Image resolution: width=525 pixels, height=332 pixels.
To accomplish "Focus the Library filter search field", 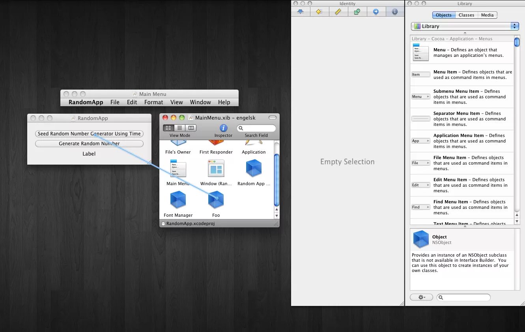I will [463, 297].
